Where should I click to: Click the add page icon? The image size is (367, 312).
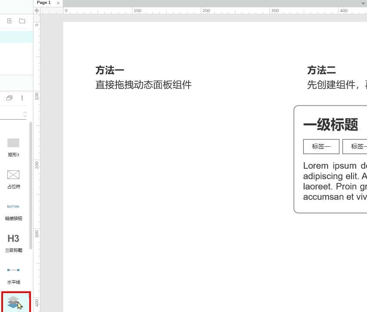(9, 20)
